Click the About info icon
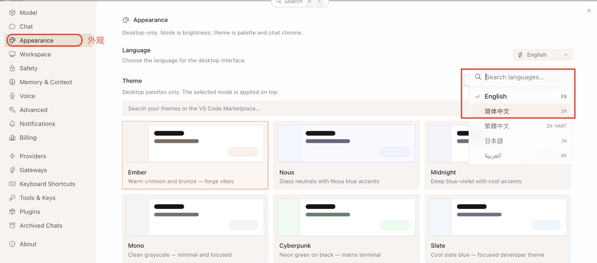The image size is (597, 263). click(x=12, y=244)
